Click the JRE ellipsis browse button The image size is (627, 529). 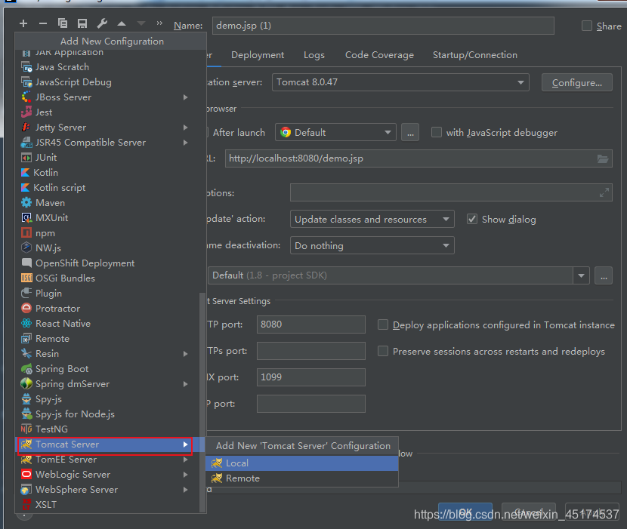(604, 275)
